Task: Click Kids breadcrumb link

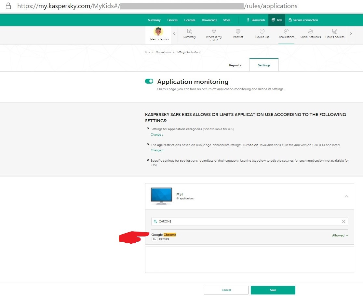Action: [x=147, y=52]
